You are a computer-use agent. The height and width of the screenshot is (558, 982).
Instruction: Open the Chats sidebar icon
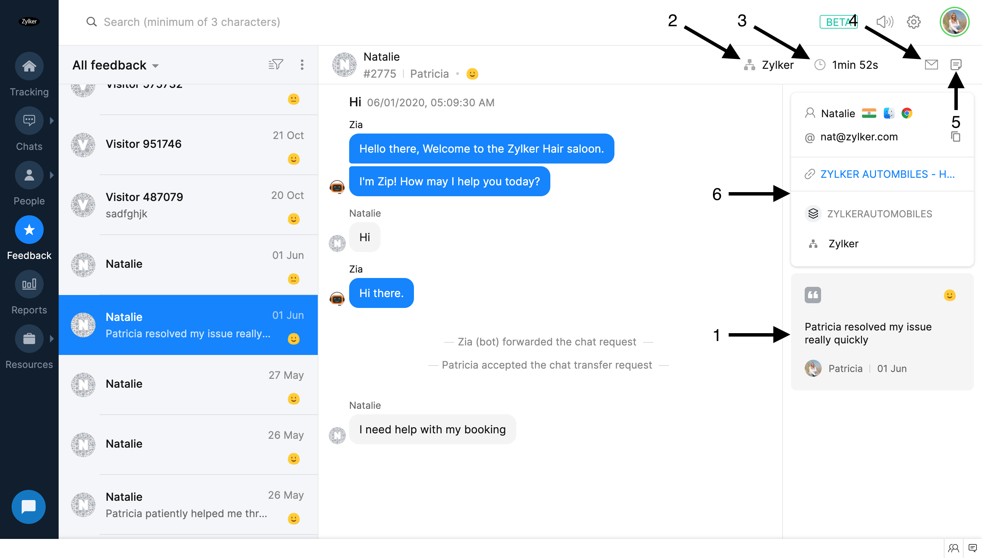pyautogui.click(x=29, y=120)
